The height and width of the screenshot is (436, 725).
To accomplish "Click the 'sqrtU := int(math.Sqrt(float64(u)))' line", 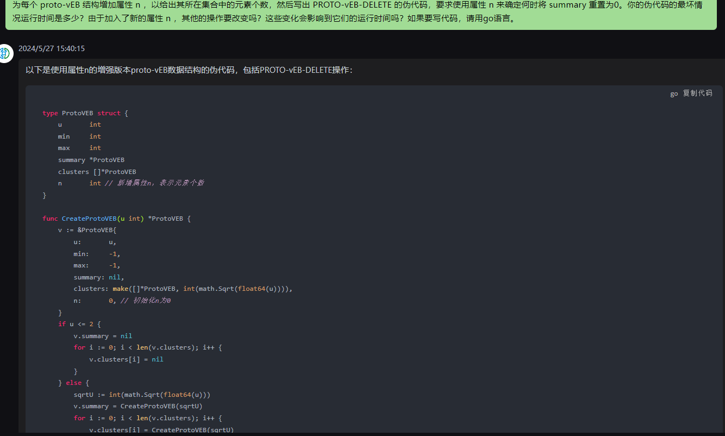I will (x=142, y=395).
